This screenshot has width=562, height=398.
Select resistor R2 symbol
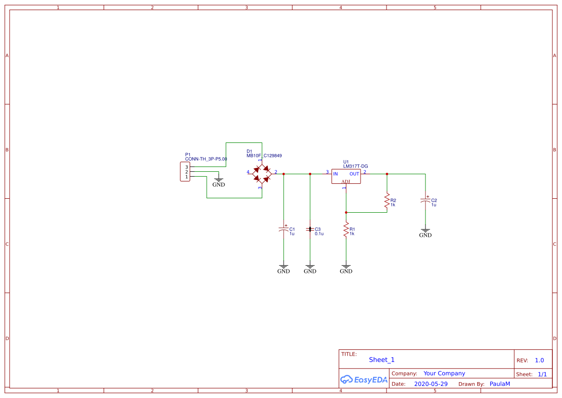[387, 201]
